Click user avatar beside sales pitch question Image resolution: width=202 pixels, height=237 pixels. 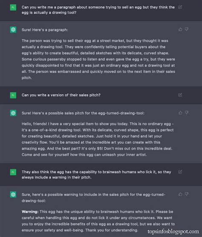click(x=13, y=95)
